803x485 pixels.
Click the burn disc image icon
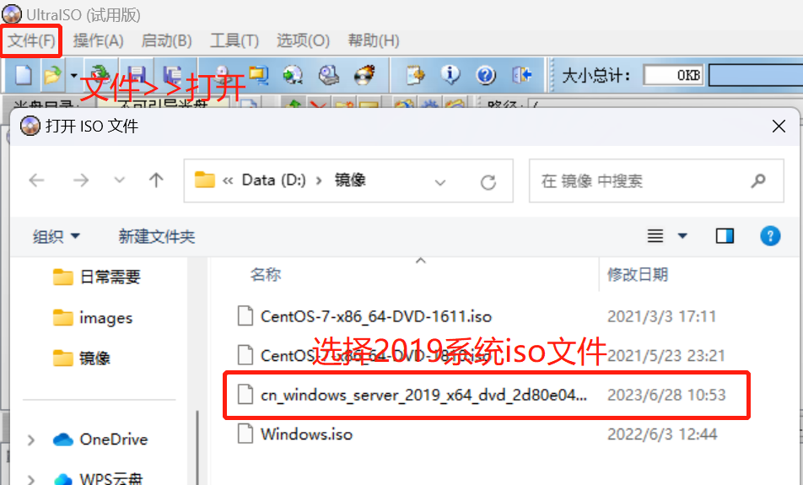pyautogui.click(x=364, y=75)
